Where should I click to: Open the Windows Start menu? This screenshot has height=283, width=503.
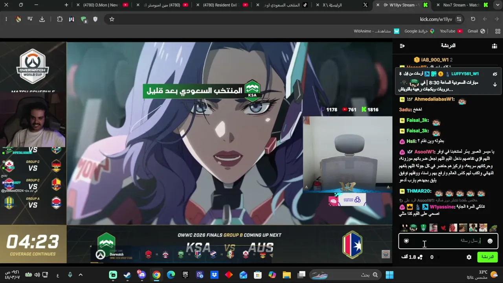(389, 275)
